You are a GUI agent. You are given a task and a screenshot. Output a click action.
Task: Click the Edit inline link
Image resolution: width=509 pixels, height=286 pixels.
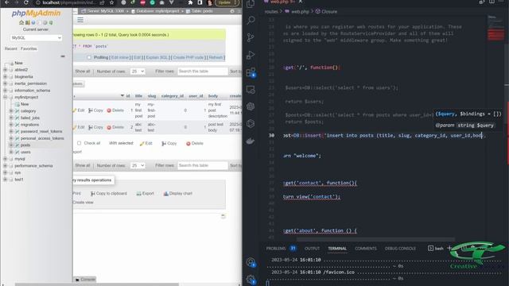point(120,57)
